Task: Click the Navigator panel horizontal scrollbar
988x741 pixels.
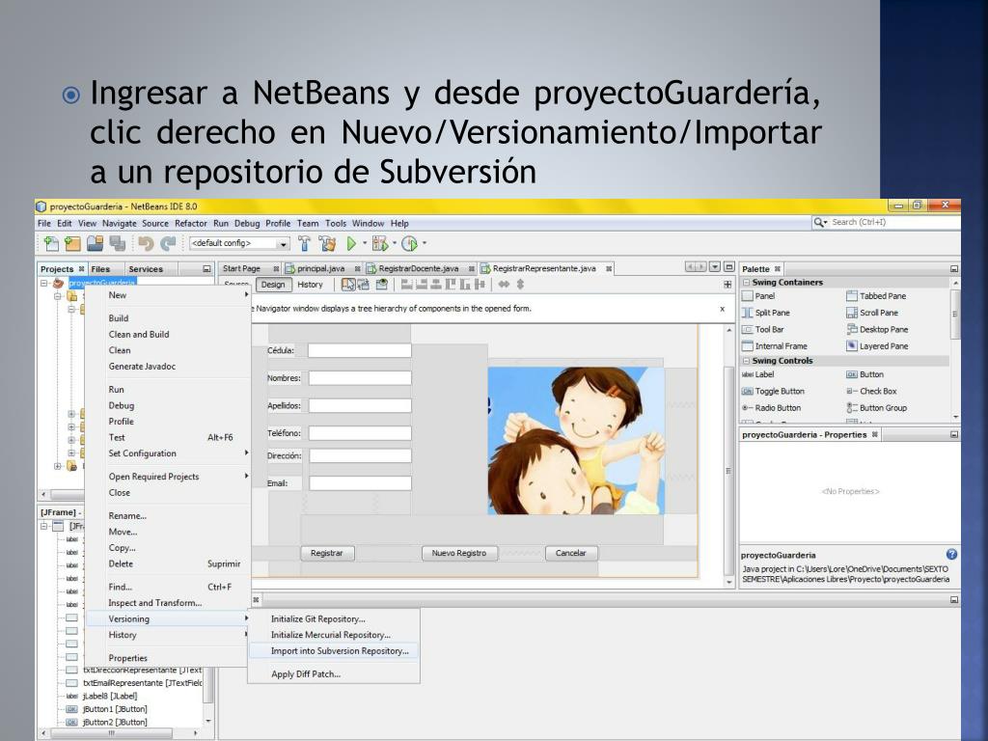Action: (x=119, y=733)
